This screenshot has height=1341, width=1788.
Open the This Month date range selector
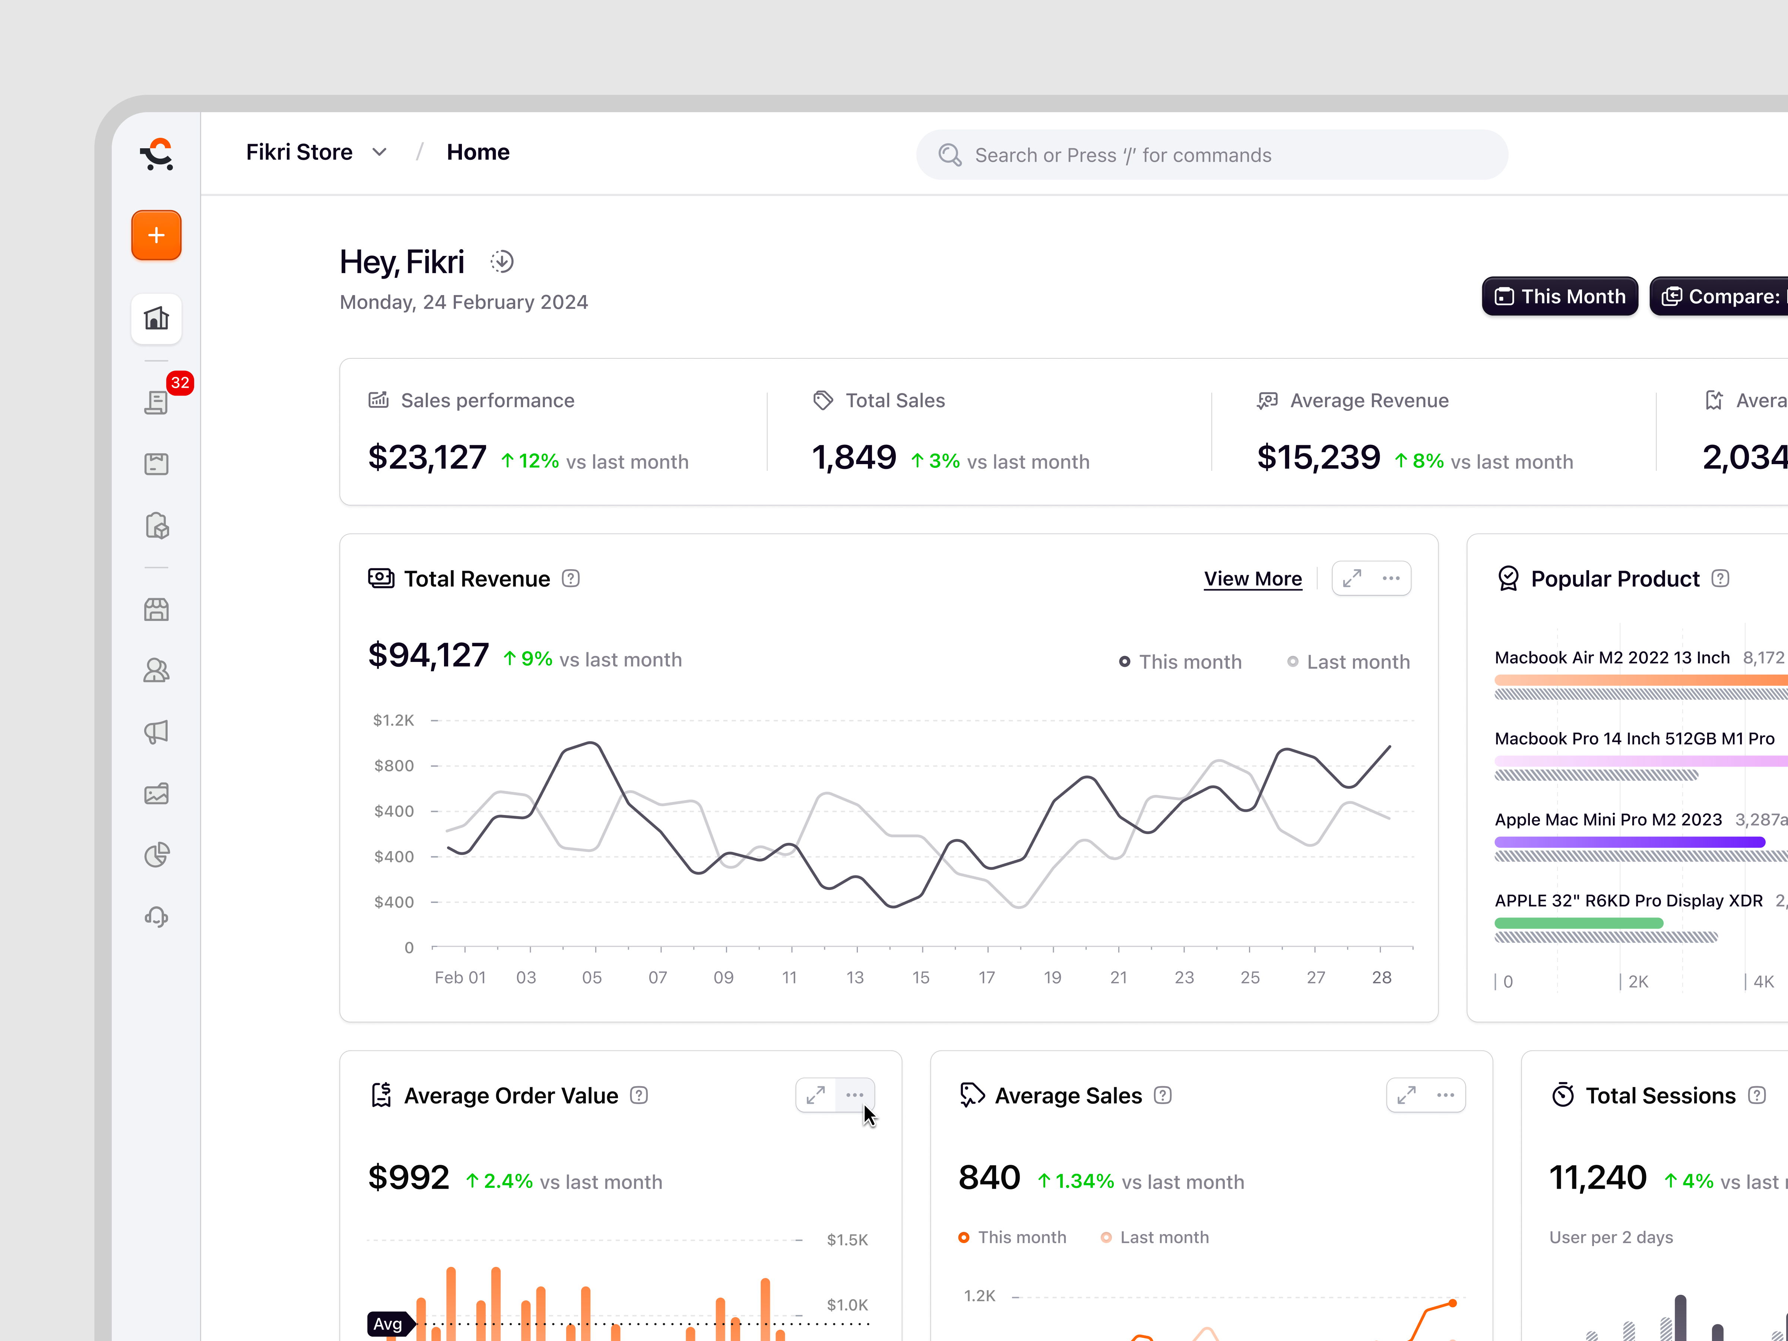1559,296
